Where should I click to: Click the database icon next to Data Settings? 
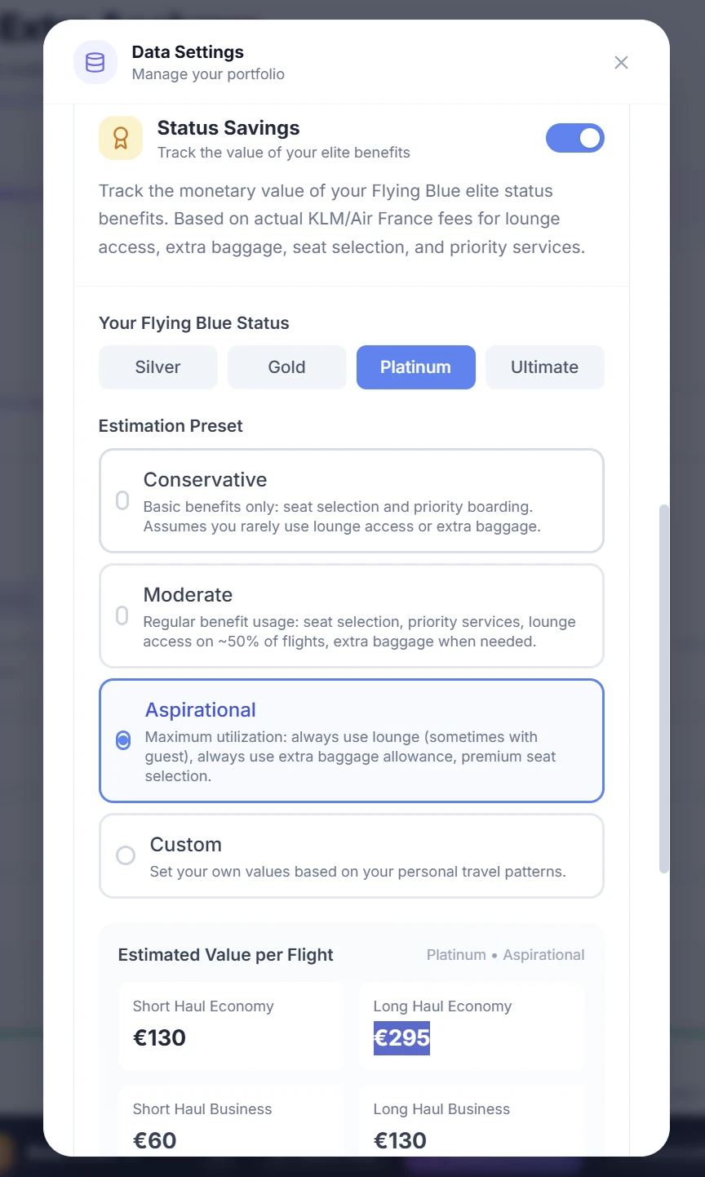tap(95, 62)
